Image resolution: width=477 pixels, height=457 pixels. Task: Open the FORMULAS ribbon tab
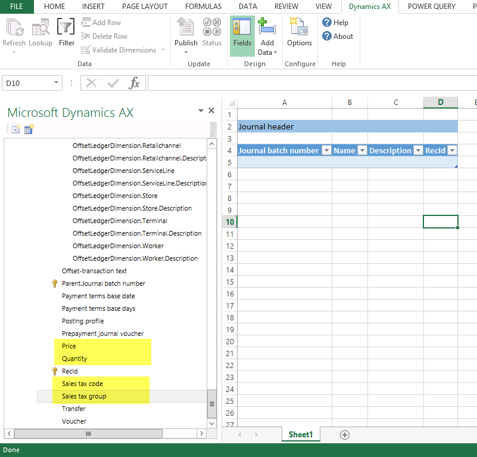tap(203, 7)
